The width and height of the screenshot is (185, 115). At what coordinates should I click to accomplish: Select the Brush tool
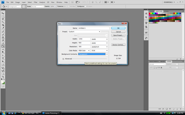point(3,34)
